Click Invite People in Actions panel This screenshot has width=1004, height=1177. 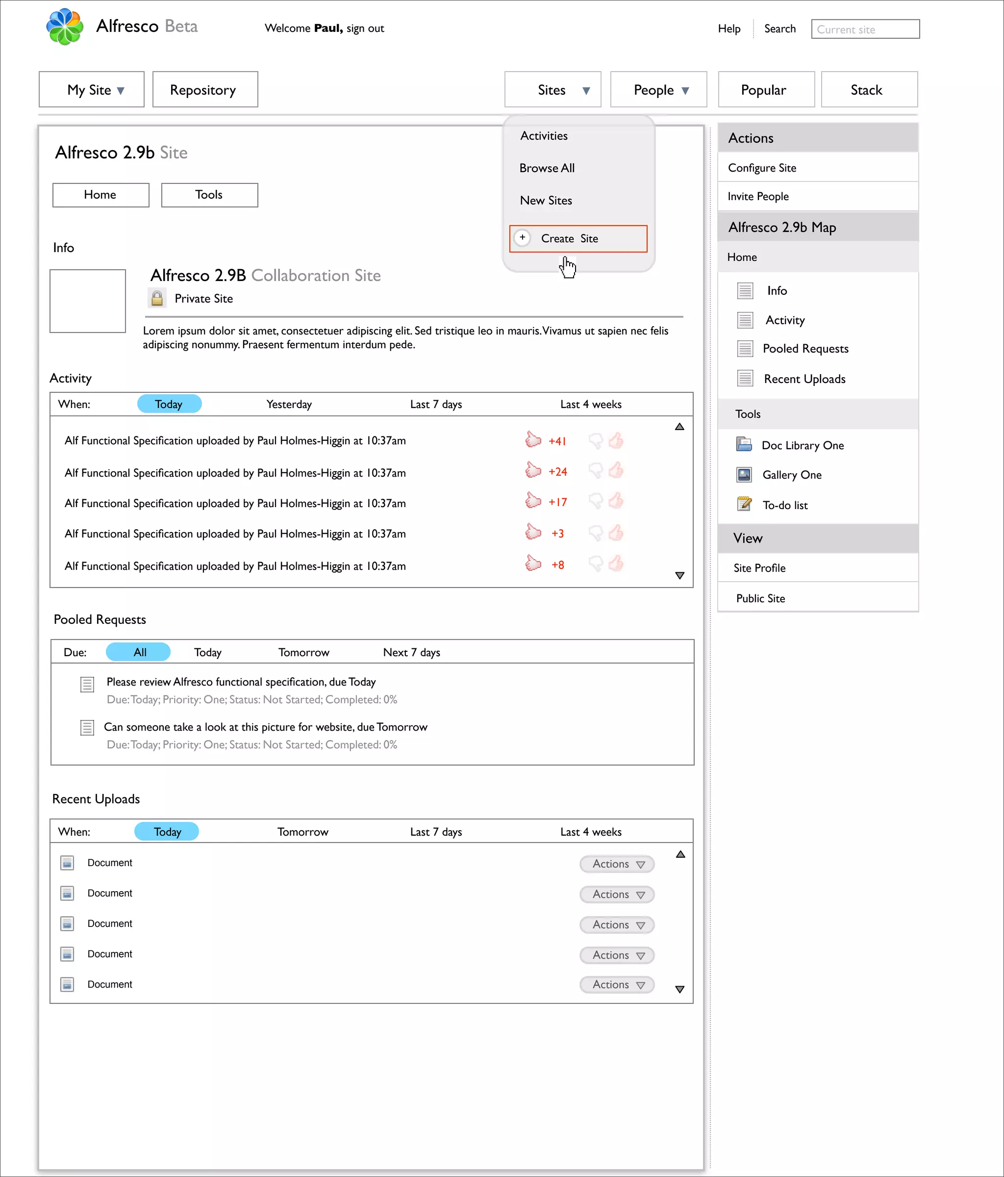[x=818, y=197]
